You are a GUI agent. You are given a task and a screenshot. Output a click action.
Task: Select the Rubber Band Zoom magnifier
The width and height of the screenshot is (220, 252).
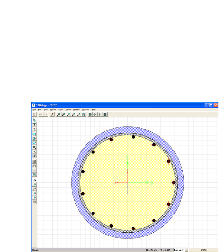(x=59, y=115)
